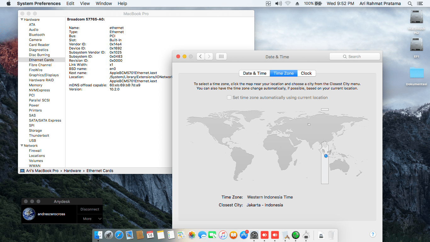The image size is (430, 242).
Task: Collapse the Network section in sidebar
Action: coord(22,146)
